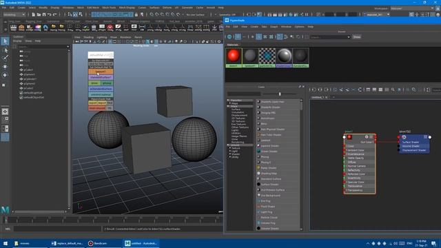The height and width of the screenshot is (248, 441).
Task: Choose the Lasso Select tool
Action: [5, 50]
